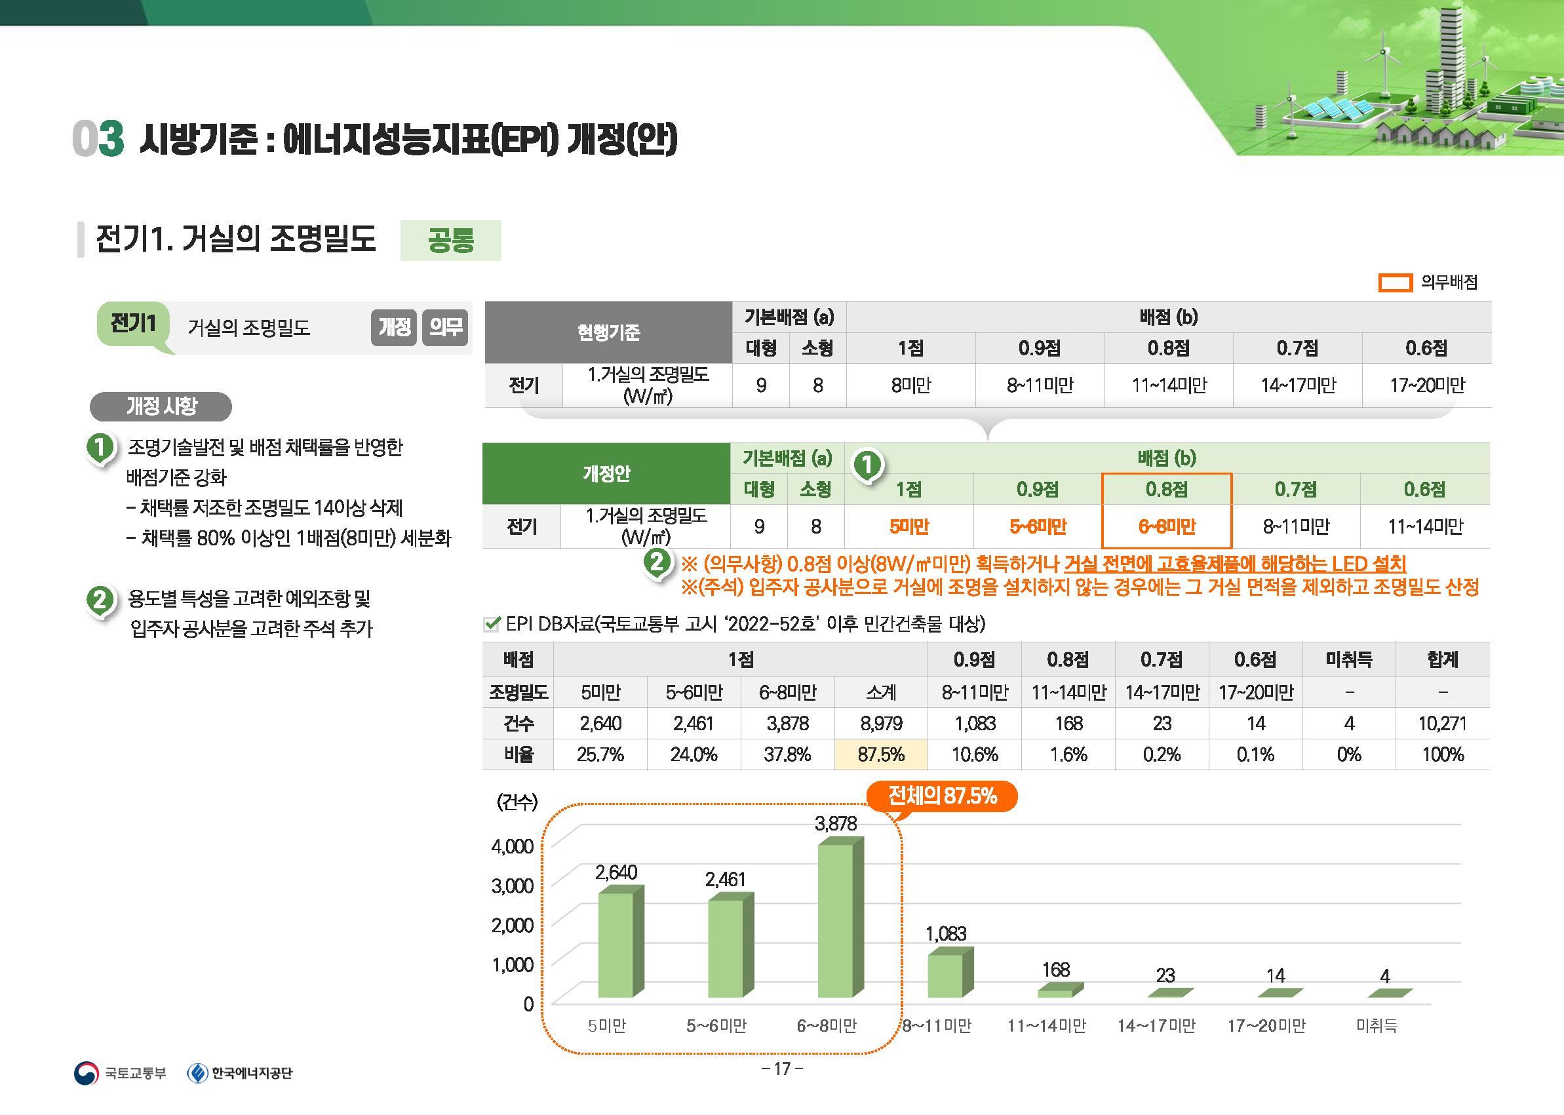Click the tallest bar labeled 3,878
Screen dimensions: 1564x1115
836,920
